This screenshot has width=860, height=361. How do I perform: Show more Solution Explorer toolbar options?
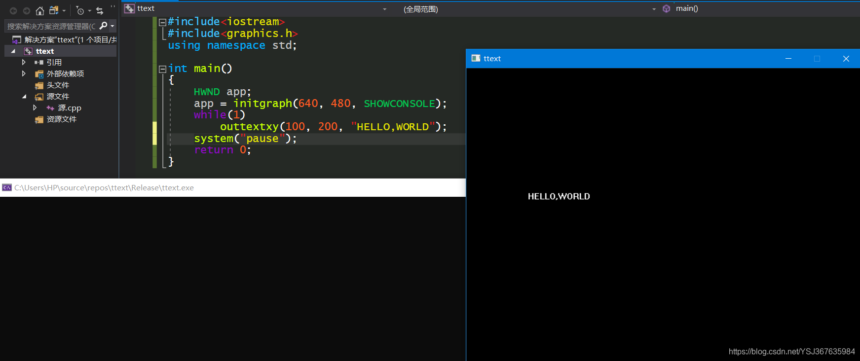[x=113, y=7]
